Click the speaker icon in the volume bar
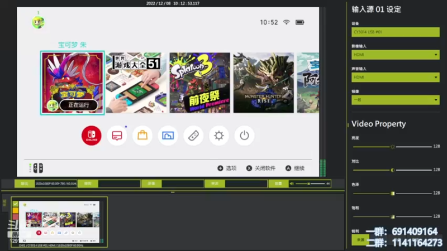This screenshot has width=447, height=251. (292, 184)
